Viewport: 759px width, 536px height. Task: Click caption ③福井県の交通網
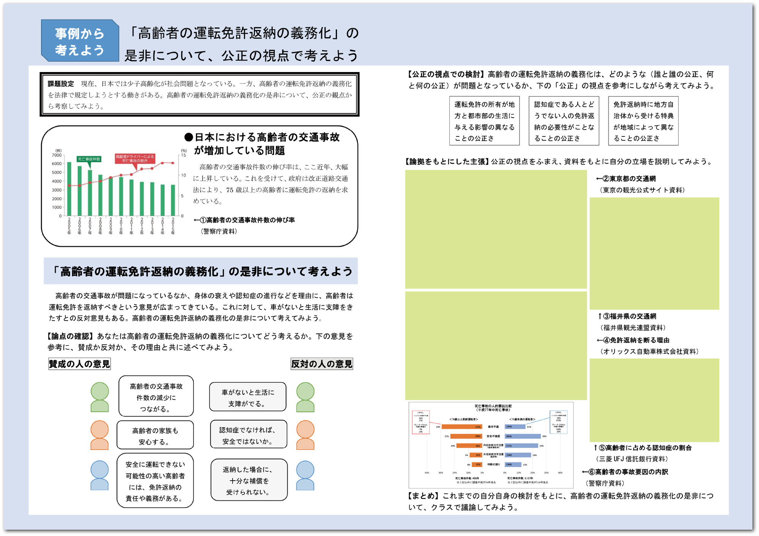click(627, 316)
